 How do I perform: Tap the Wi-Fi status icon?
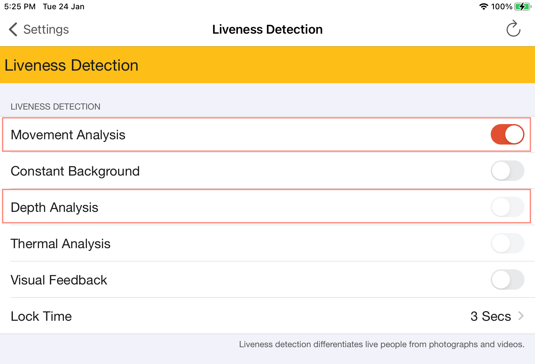tap(483, 7)
